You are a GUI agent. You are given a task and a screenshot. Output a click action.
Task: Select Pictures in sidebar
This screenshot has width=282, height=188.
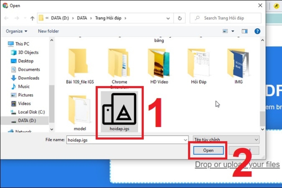click(x=22, y=95)
